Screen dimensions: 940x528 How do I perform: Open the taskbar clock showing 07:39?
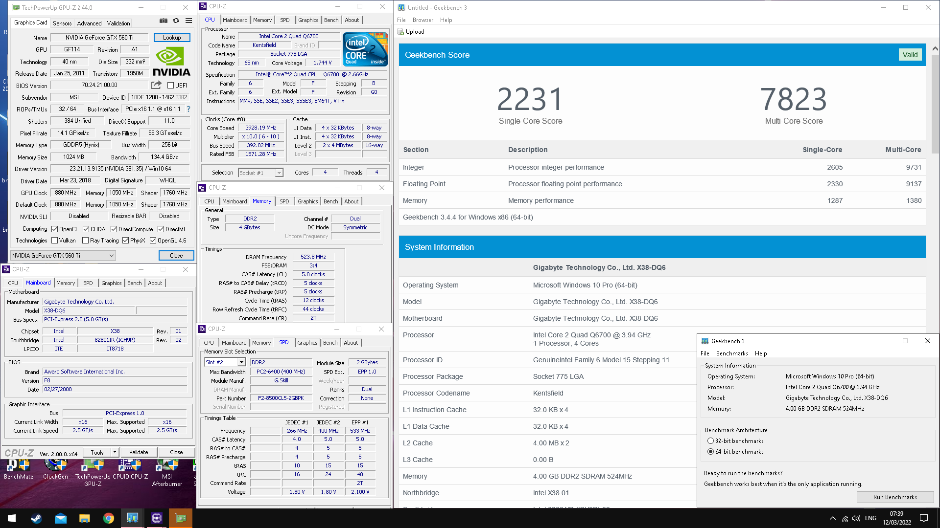[897, 518]
